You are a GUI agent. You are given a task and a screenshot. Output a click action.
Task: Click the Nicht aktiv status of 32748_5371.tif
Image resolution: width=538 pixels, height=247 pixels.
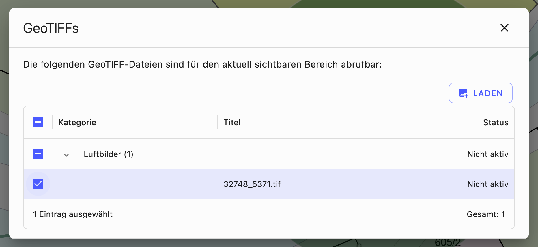(487, 184)
